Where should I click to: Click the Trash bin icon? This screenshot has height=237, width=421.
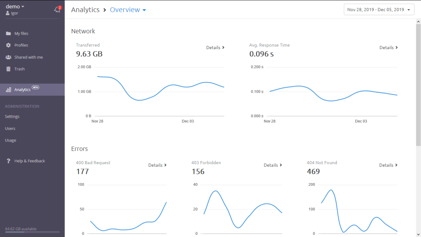pyautogui.click(x=8, y=69)
